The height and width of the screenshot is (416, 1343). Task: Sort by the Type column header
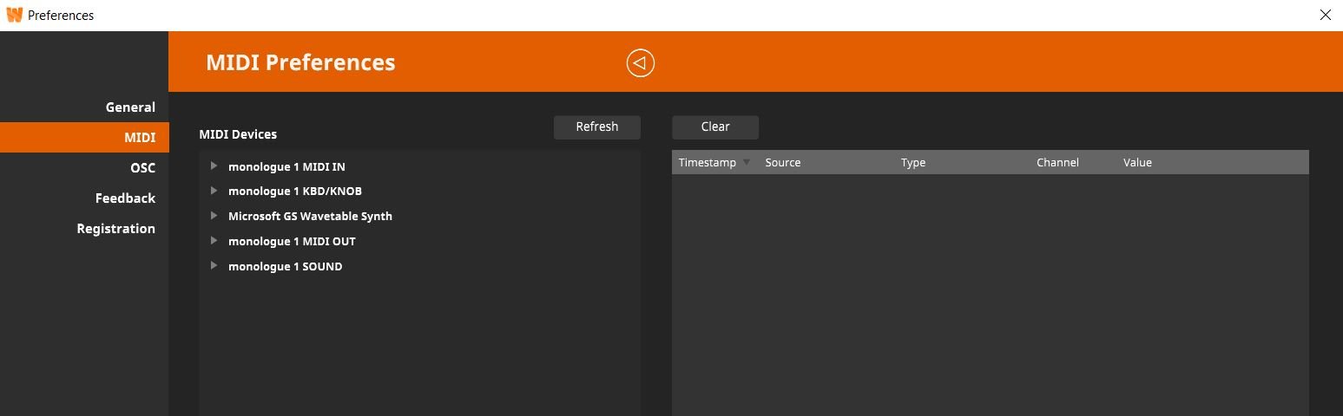[912, 163]
